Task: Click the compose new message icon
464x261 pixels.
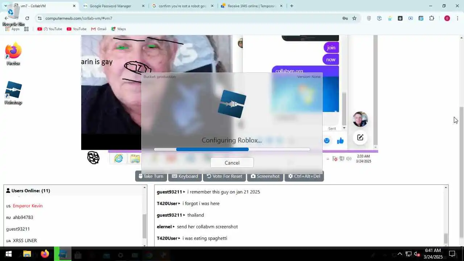Action: pyautogui.click(x=360, y=137)
